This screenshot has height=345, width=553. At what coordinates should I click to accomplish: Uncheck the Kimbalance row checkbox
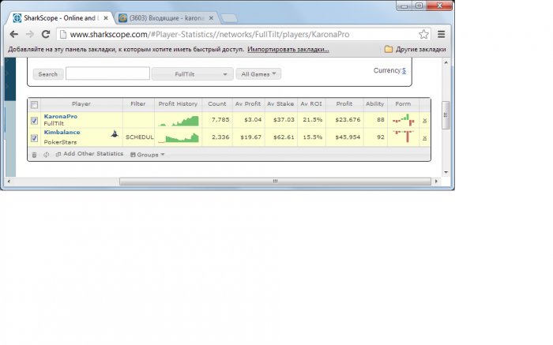34,138
